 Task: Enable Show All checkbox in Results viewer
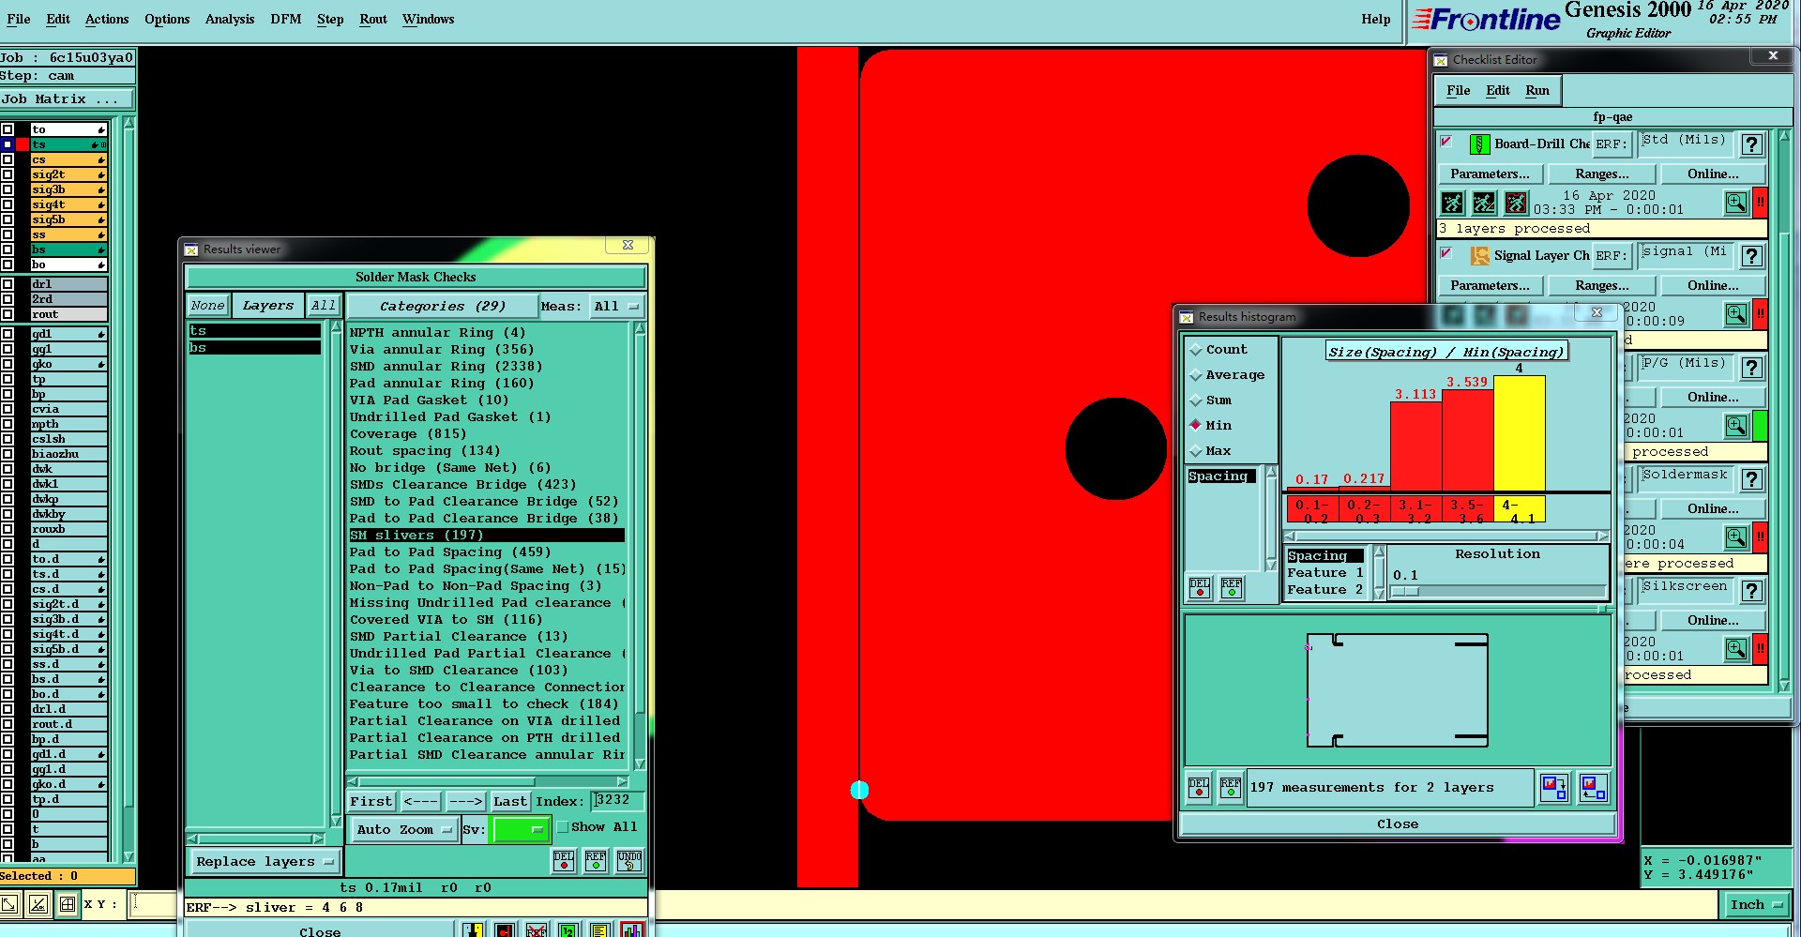(563, 827)
